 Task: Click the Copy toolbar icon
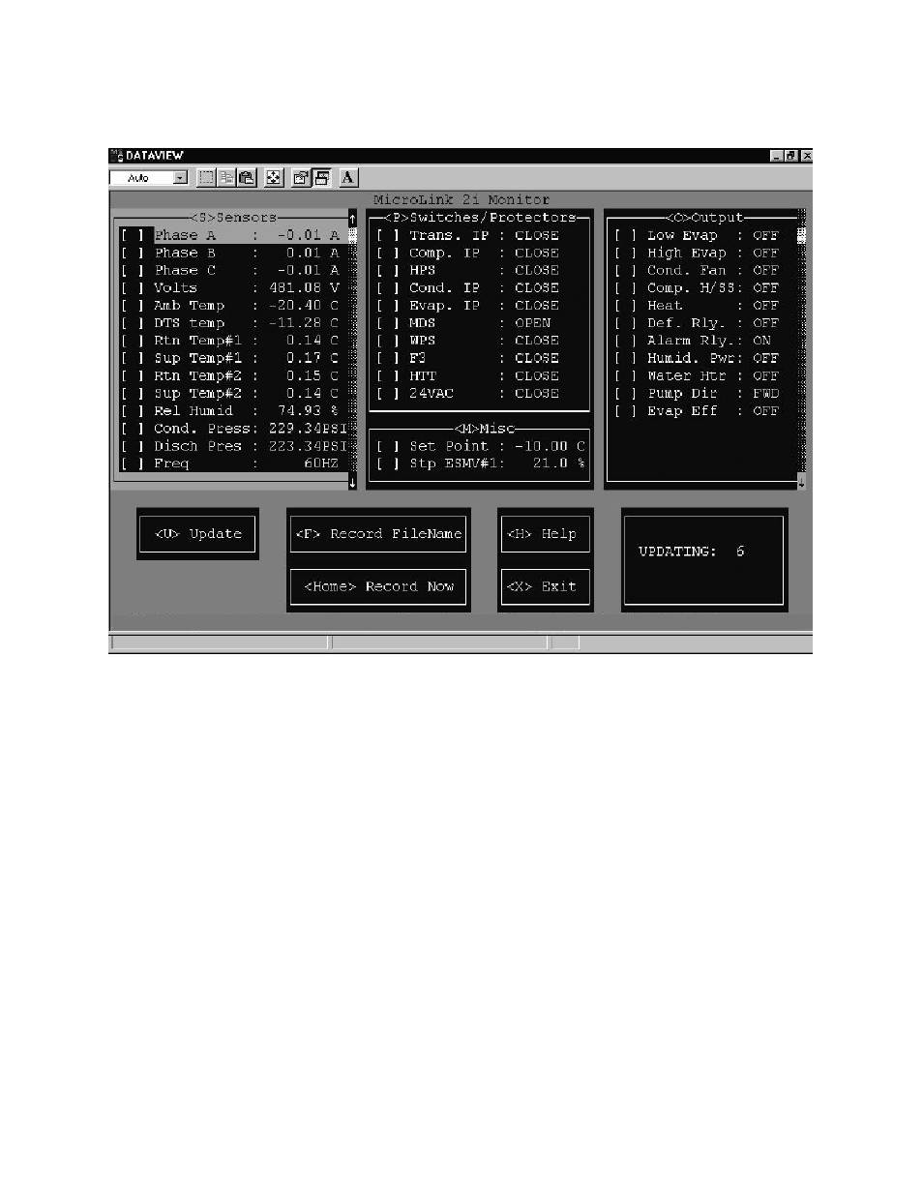tap(226, 177)
